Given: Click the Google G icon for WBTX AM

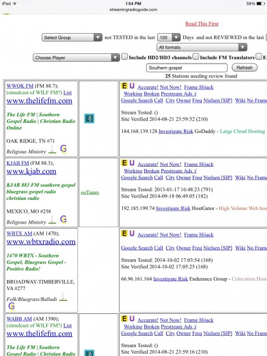Looking at the screenshot, I should pyautogui.click(x=12, y=306).
